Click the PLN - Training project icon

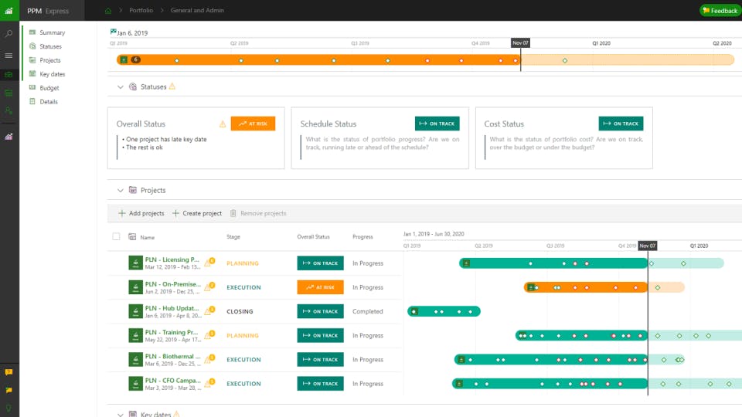[x=136, y=335]
